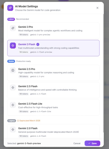
Task: Click the Stable category badge
Action: point(11,61)
